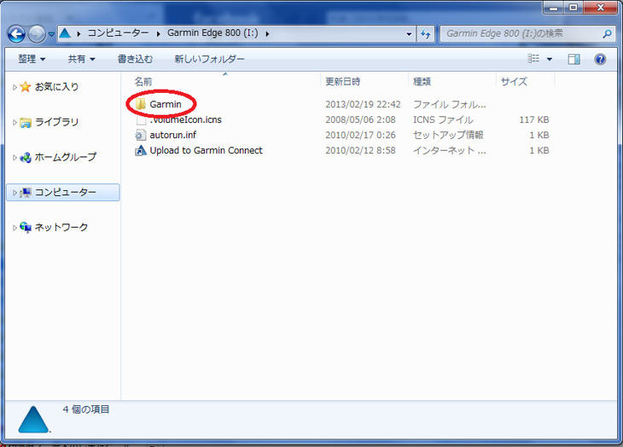Select コンピューター in the navigation pane
Viewport: 623px width, 447px height.
click(x=66, y=192)
